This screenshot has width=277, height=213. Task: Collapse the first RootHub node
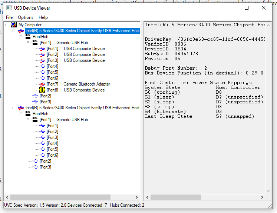(x=21, y=37)
